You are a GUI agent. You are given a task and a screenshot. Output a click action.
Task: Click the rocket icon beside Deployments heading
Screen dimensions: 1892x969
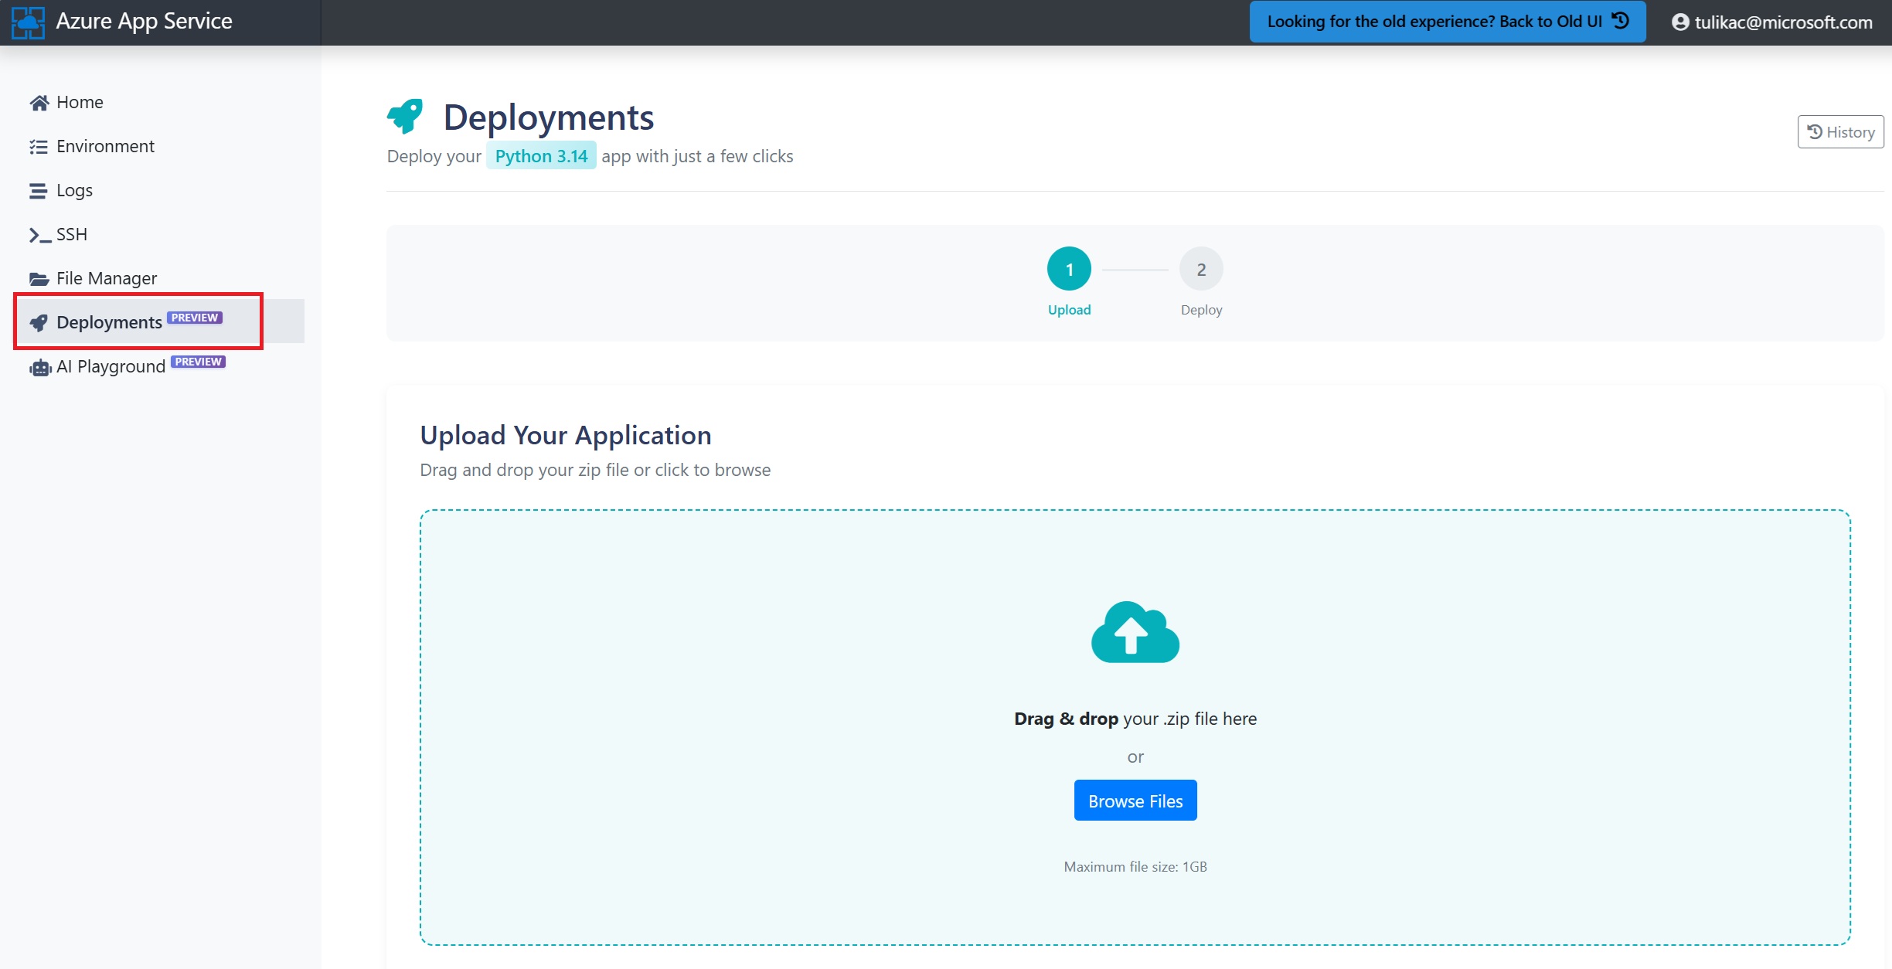[x=406, y=117]
